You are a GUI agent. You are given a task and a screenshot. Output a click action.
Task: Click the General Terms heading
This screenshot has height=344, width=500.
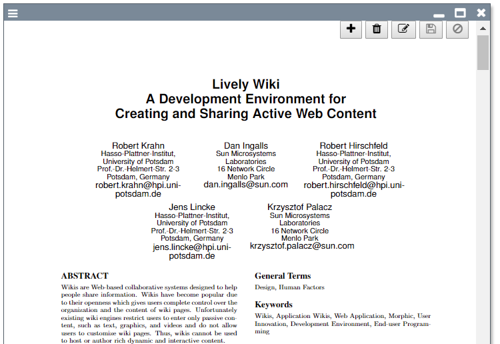[283, 275]
